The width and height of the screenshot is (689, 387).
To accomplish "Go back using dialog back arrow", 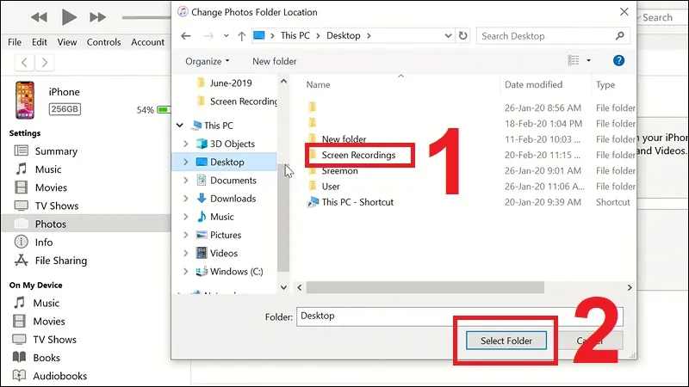I will tap(186, 35).
